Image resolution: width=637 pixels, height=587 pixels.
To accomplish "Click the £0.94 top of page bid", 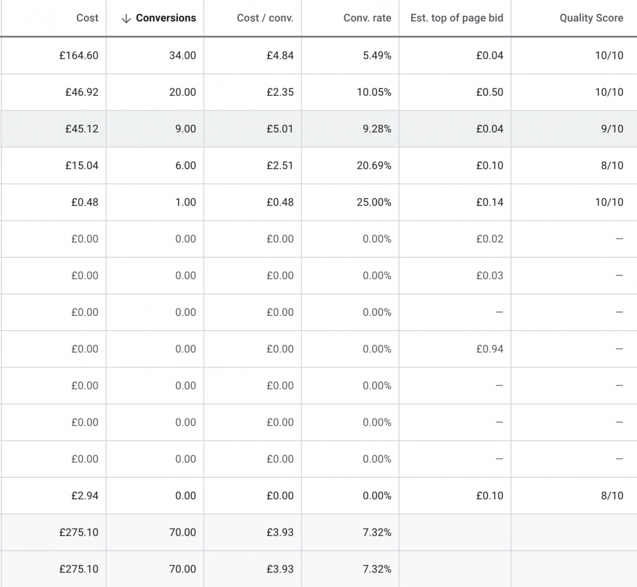I will (x=489, y=349).
